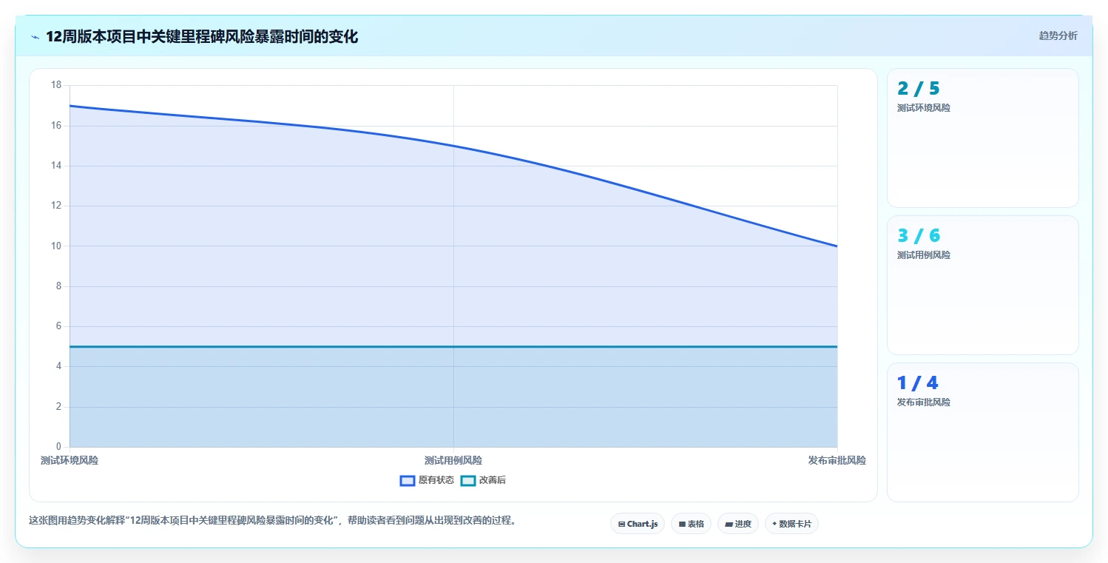Click the 18 y-axis tick label

pyautogui.click(x=56, y=85)
